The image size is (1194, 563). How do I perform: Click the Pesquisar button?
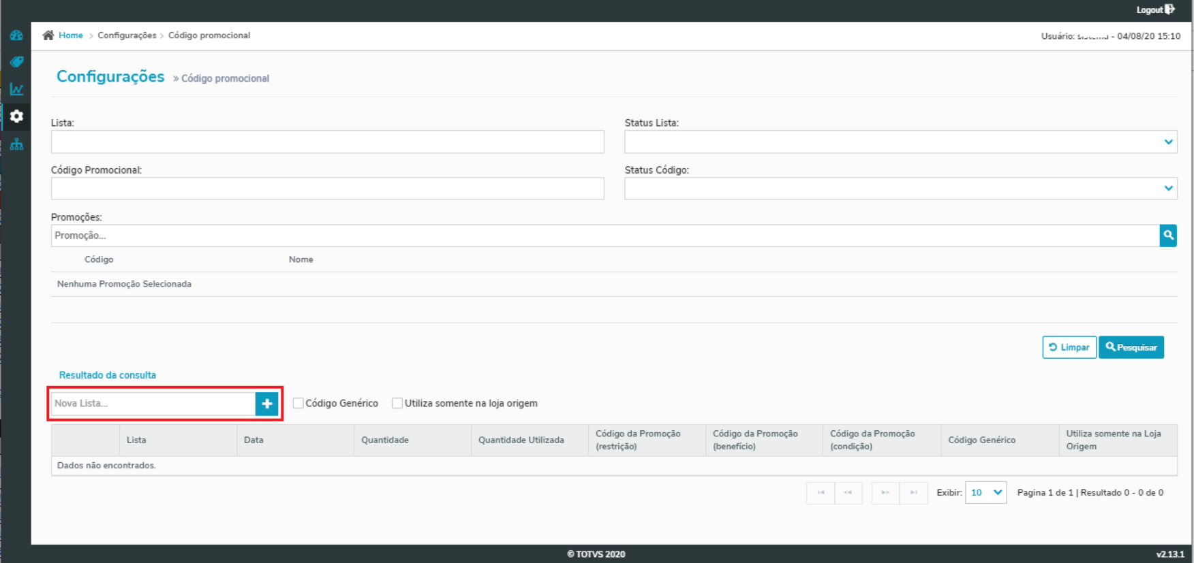(x=1131, y=347)
